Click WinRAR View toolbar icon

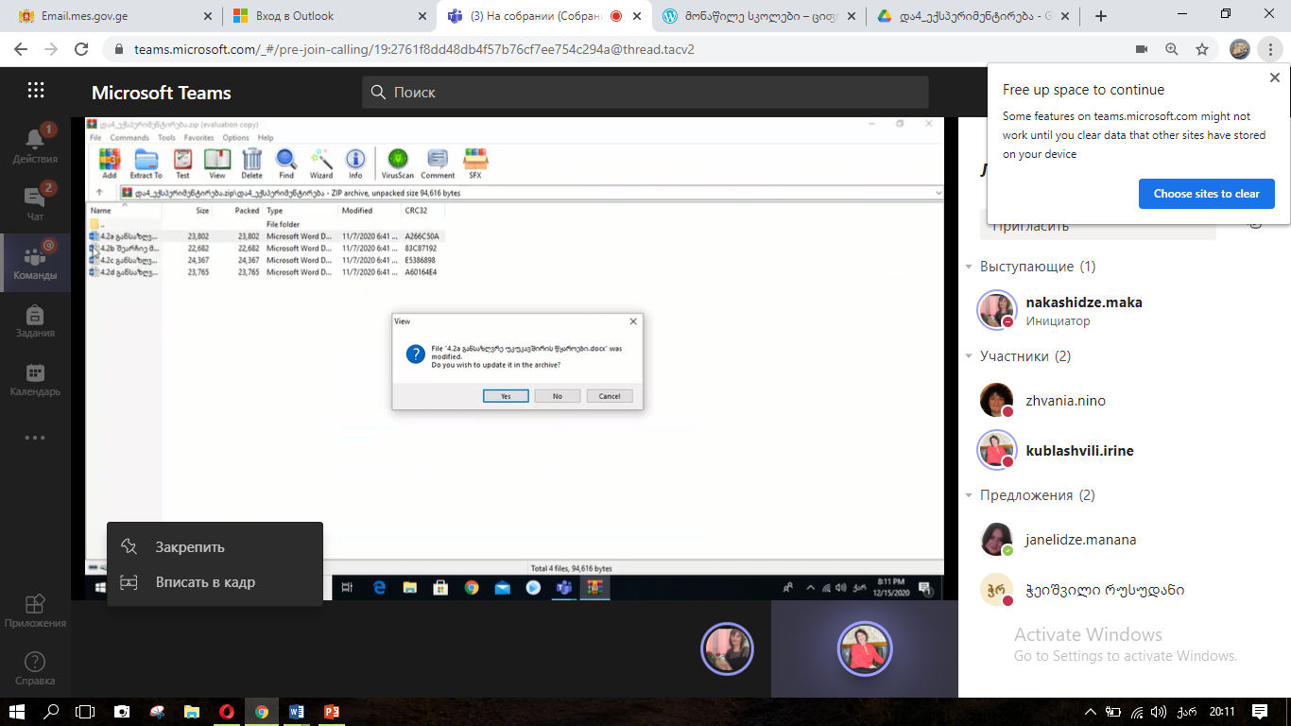217,164
